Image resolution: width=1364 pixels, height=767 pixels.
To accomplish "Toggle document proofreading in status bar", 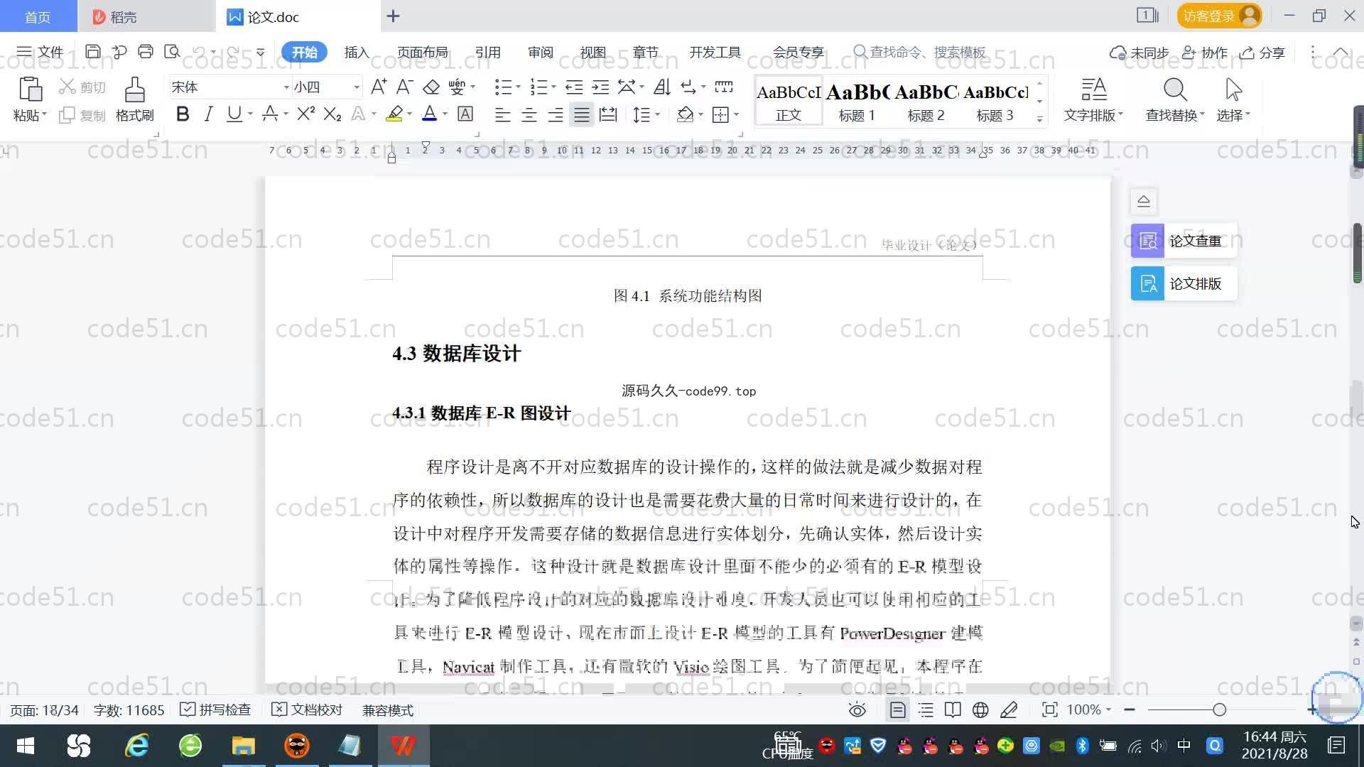I will 307,710.
